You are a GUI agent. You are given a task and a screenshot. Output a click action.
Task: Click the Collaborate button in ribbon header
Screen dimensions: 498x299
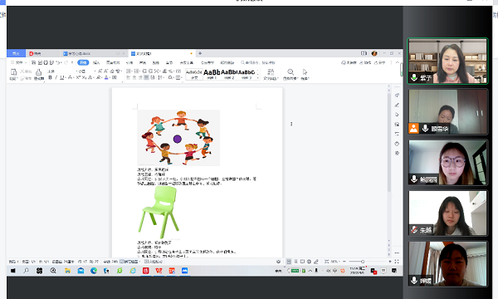click(365, 62)
